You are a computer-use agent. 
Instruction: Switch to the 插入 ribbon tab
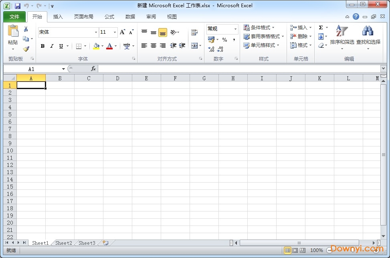tap(58, 16)
